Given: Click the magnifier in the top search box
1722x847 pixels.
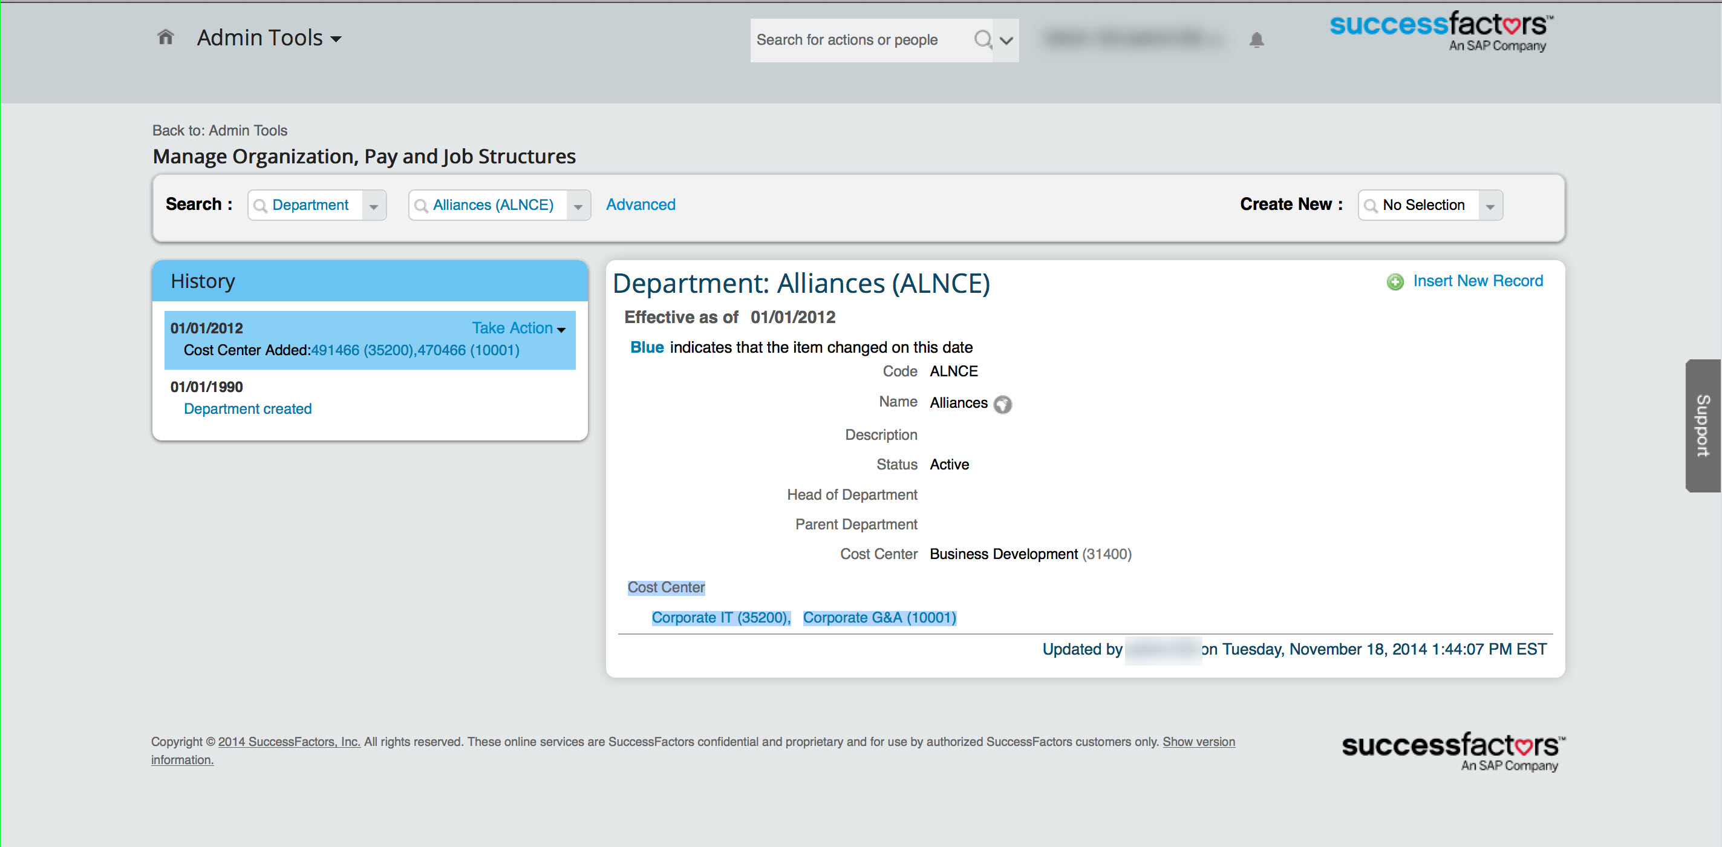Looking at the screenshot, I should coord(982,40).
